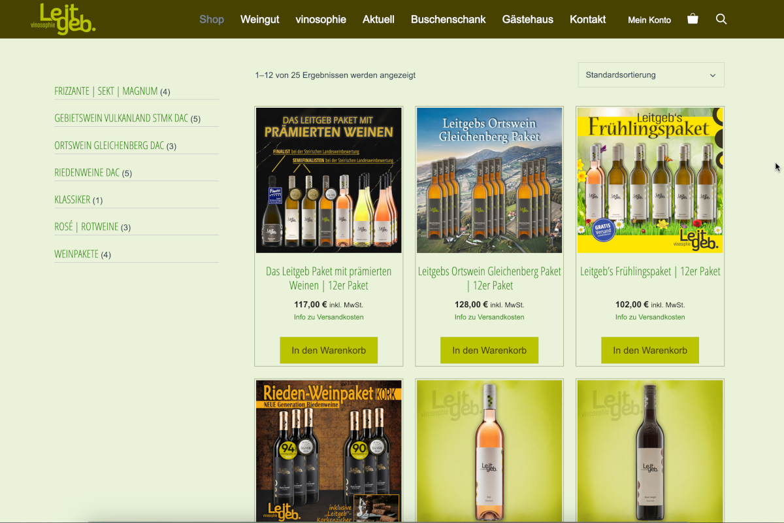Click the Leitgeb vinosophie logo

[63, 19]
